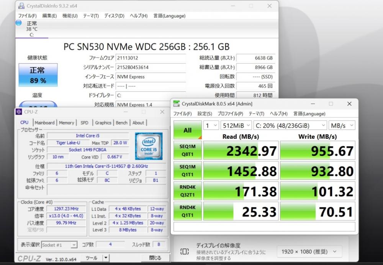383x265 pixels.
Task: Open ファイル(F) menu in CrystalDiskInfo
Action: click(27, 16)
